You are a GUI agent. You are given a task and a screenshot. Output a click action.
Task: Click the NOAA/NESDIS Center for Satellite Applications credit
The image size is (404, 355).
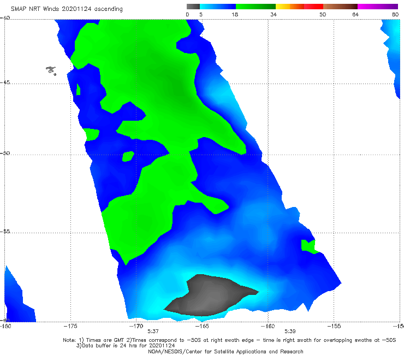pyautogui.click(x=225, y=352)
